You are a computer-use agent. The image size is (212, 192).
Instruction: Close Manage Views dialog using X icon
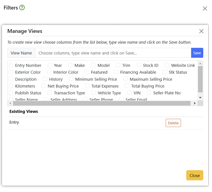point(201,31)
